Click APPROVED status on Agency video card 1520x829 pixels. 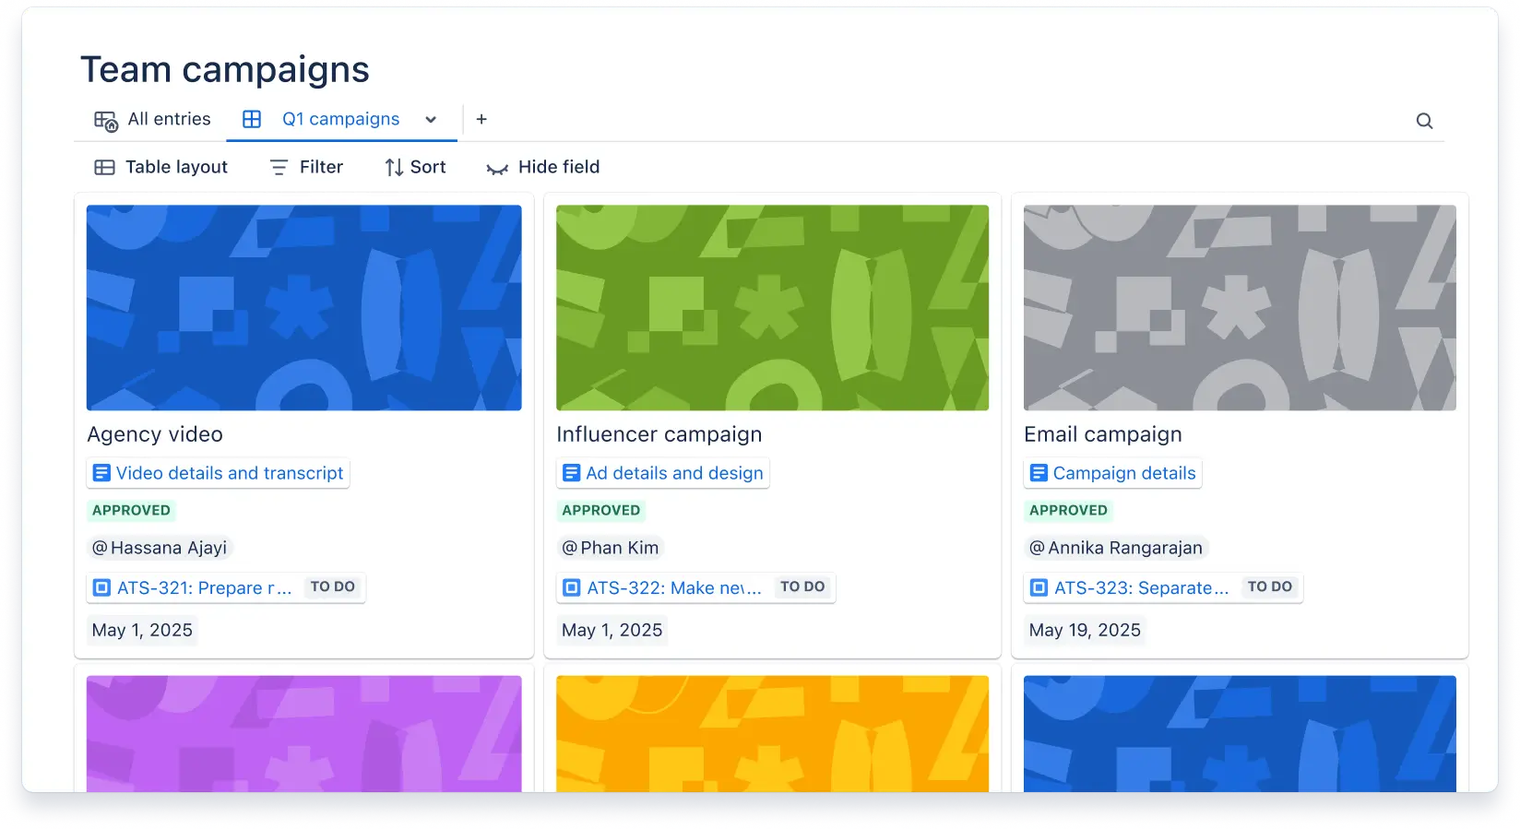[131, 510]
